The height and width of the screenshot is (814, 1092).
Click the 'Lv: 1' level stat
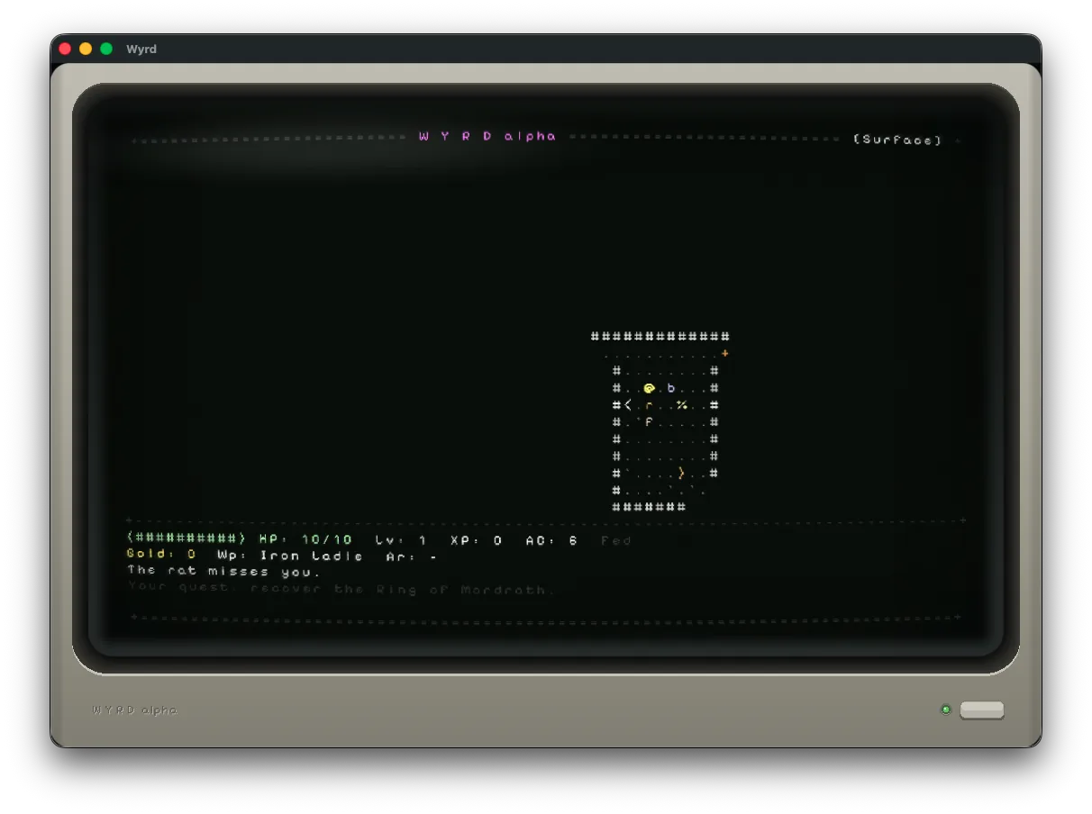click(x=402, y=539)
